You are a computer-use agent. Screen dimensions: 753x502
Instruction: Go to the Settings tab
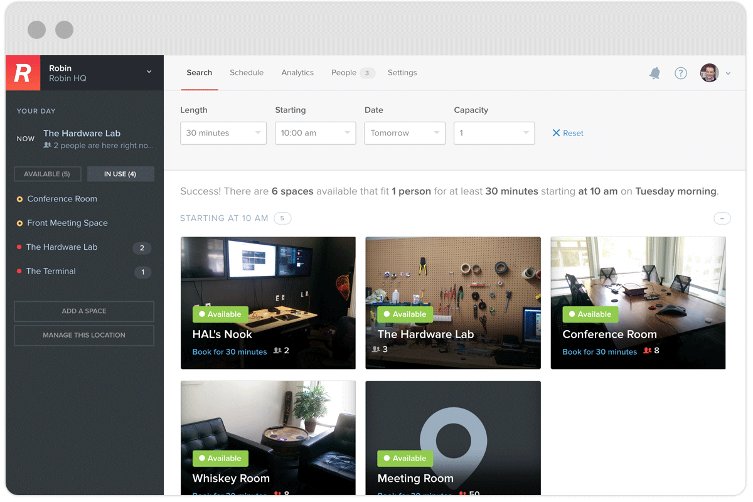[402, 73]
